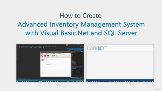Screen dimensions: 162x91
Task: Click the Solution Explorer panel title bar
Action: 75,49
